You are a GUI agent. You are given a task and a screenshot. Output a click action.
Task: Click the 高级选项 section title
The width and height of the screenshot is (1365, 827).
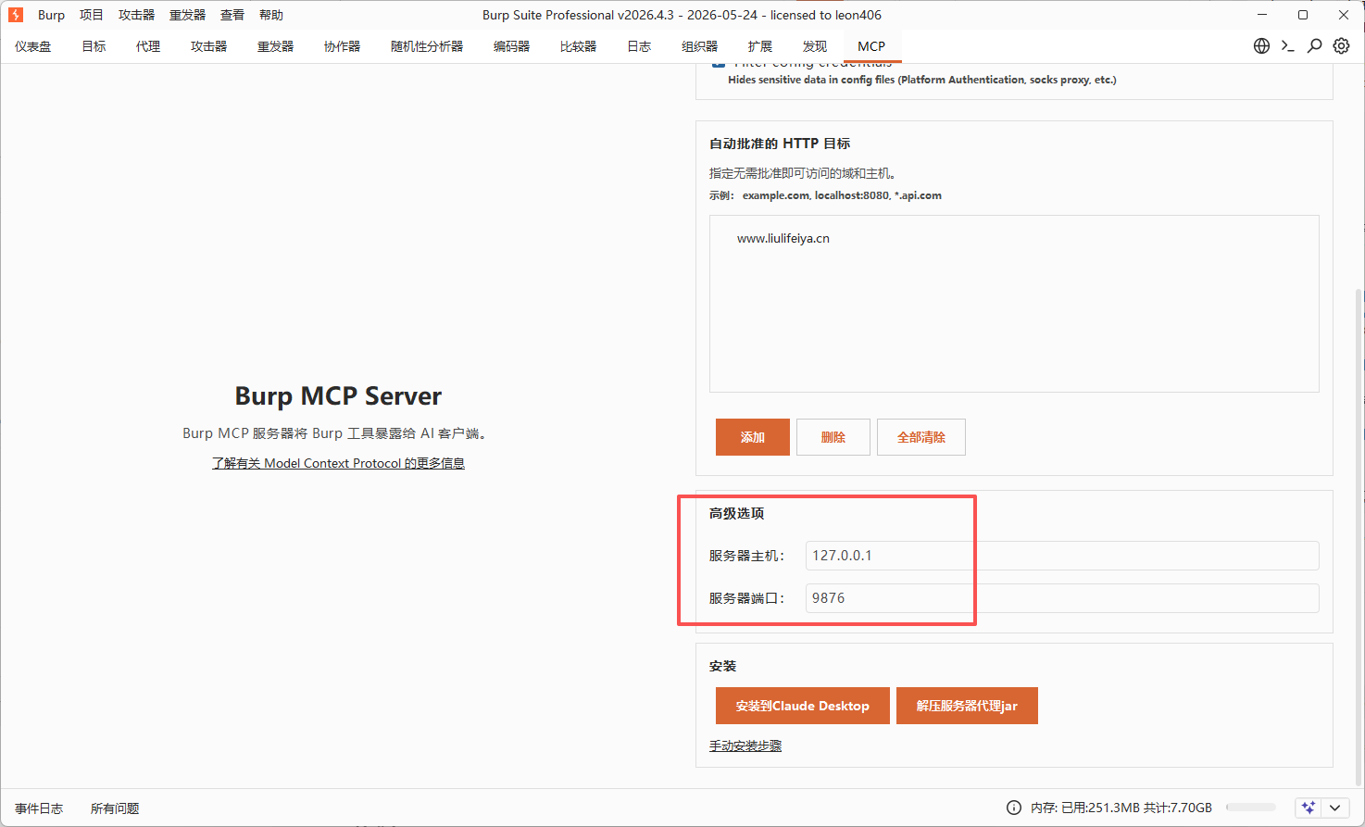pyautogui.click(x=737, y=513)
